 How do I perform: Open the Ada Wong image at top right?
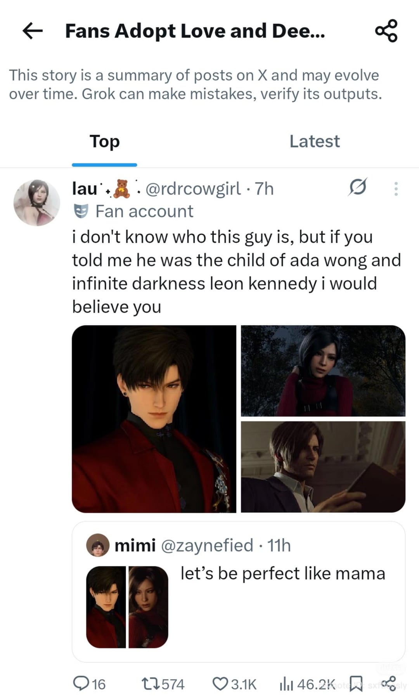pyautogui.click(x=323, y=371)
